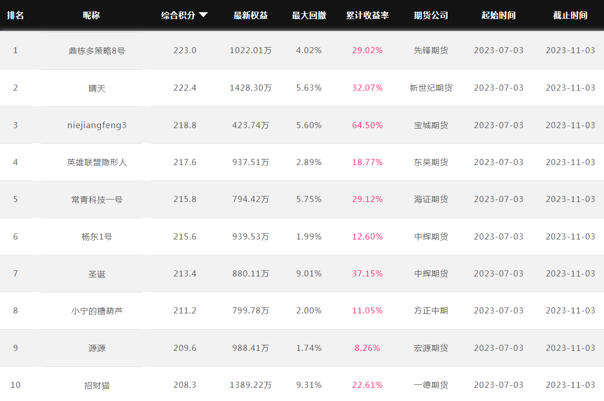
Task: Select score value 208.3
Action: [x=185, y=385]
